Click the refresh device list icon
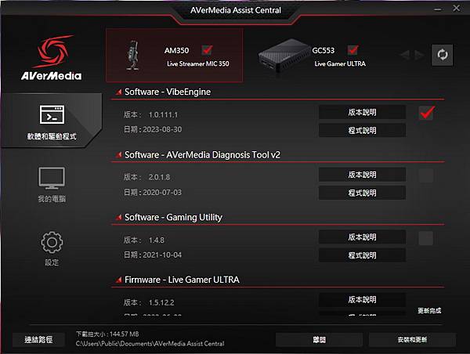470x354 pixels. (442, 55)
